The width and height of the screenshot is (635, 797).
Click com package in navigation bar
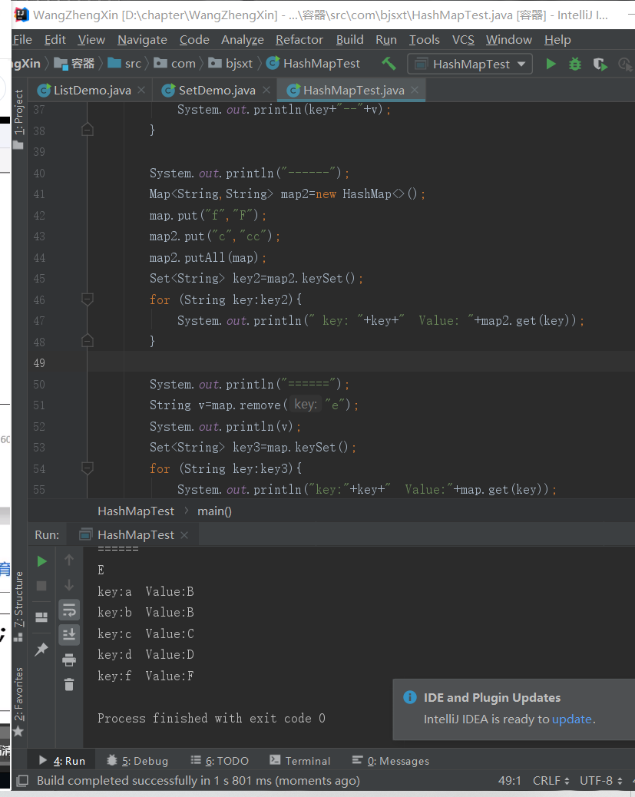click(175, 64)
